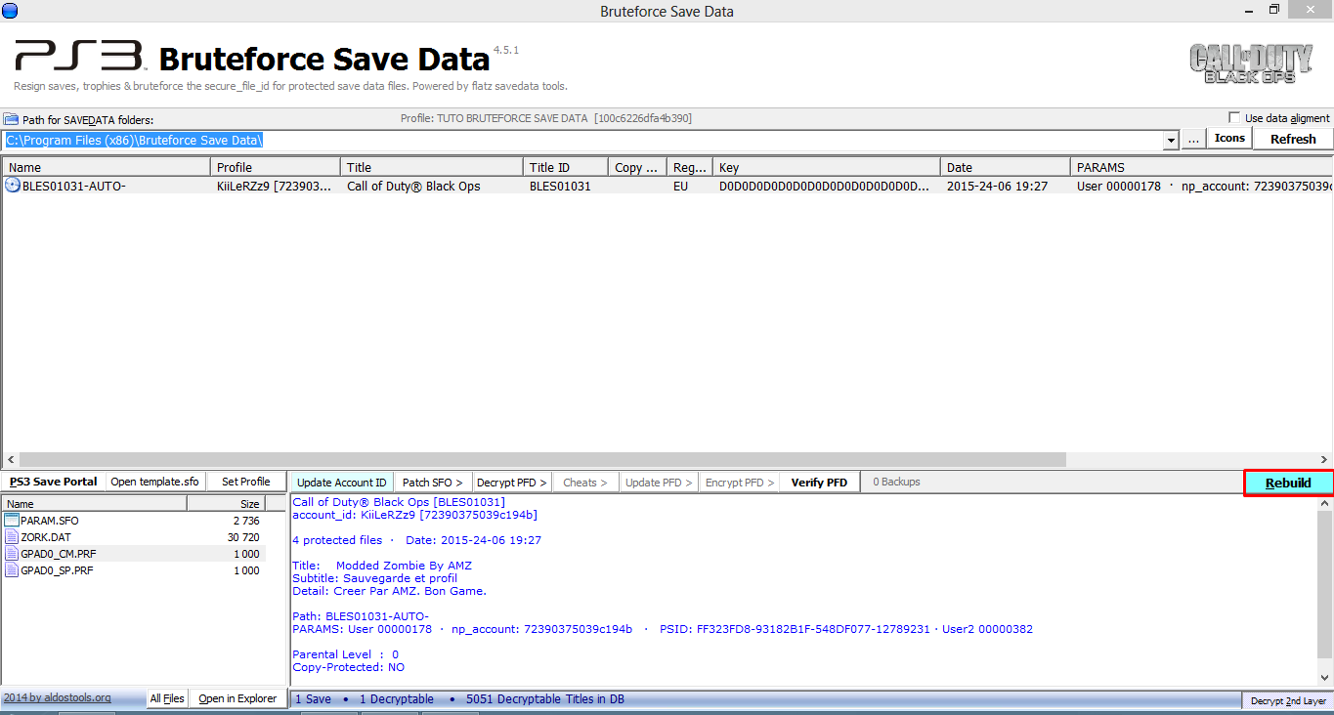Refresh the save list
The width and height of the screenshot is (1334, 715).
[x=1293, y=140]
